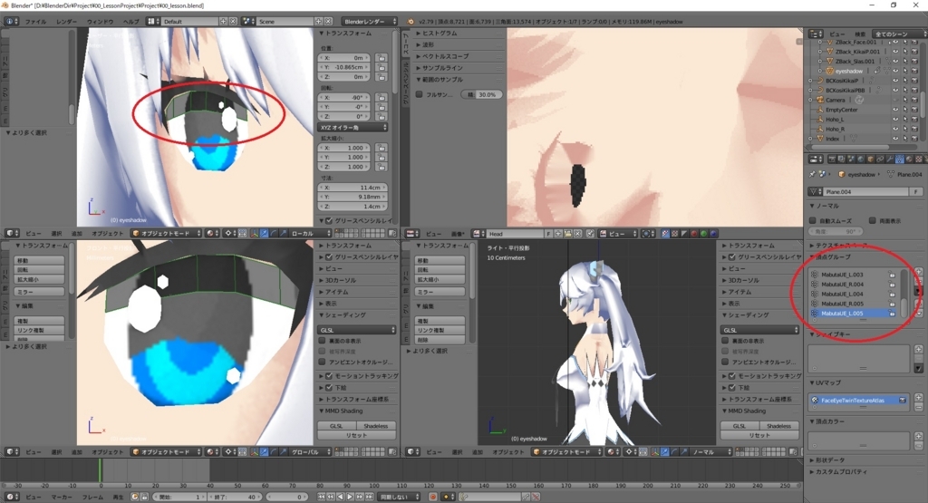The width and height of the screenshot is (928, 503).
Task: Click play animation button in timeline
Action: coord(350,497)
